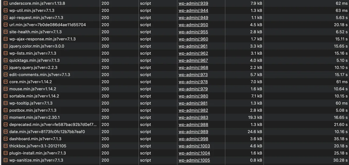Click the 35.18 s time value
The height and width of the screenshot is (165, 349).
341,139
